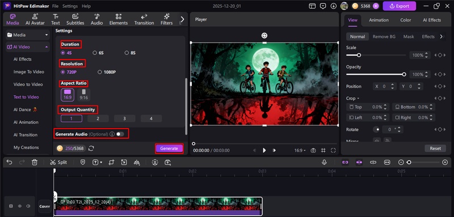Click the microphone voiceover icon
Screen dimensions: 454x217
point(324,163)
